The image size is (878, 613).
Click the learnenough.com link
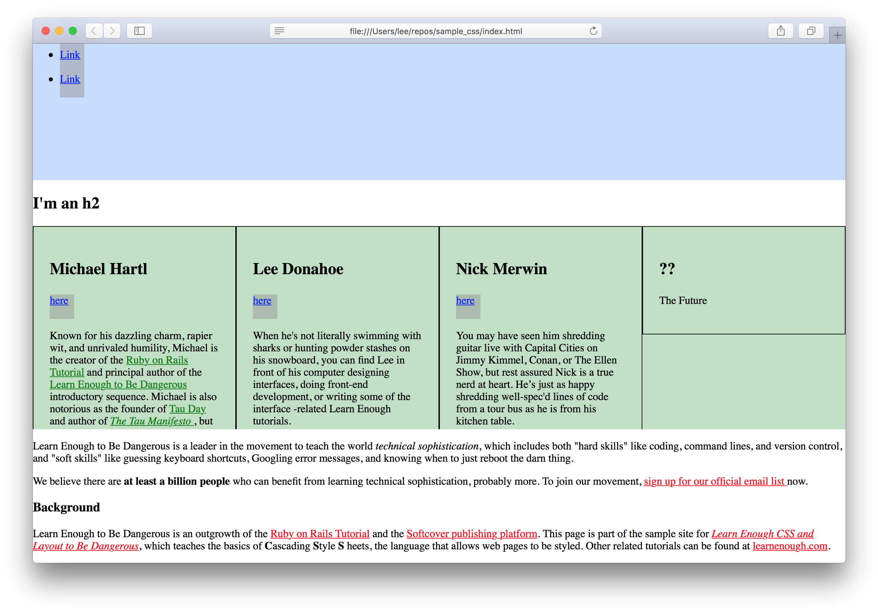pyautogui.click(x=790, y=546)
